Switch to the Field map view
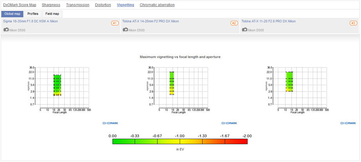Viewport: 361px width, 162px height. coord(52,14)
